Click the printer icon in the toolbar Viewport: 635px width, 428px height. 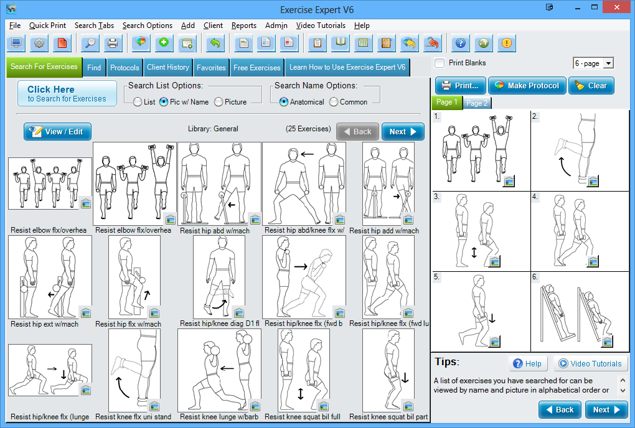point(113,43)
